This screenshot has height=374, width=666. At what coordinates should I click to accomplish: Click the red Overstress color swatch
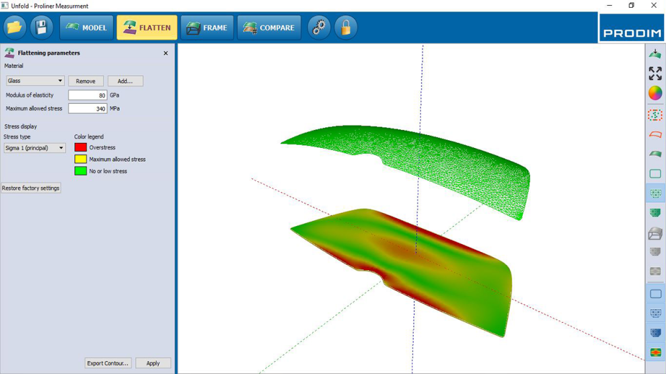81,147
